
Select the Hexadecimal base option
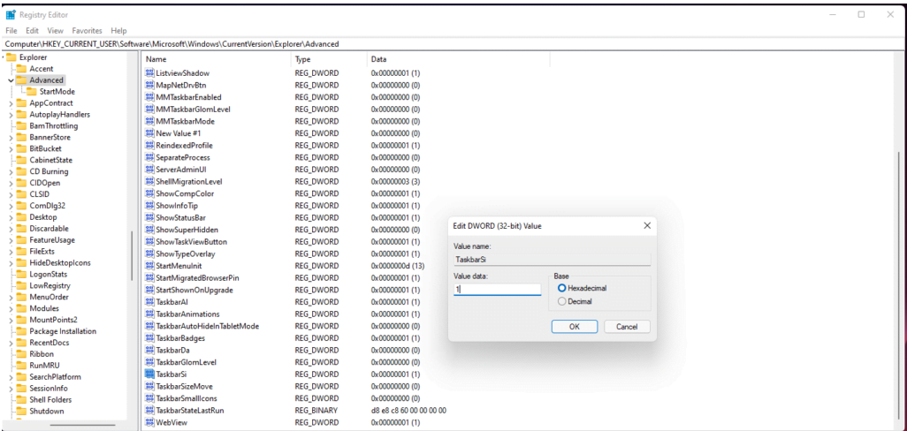(x=561, y=288)
